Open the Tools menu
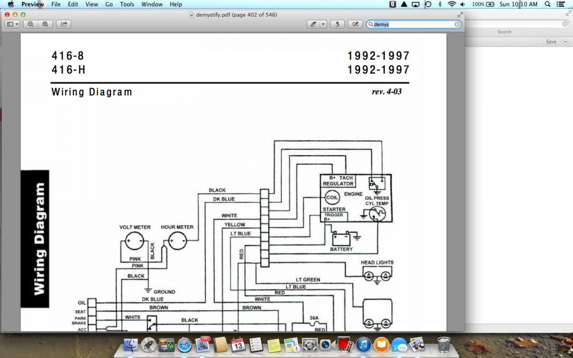Image resolution: width=573 pixels, height=358 pixels. click(127, 4)
